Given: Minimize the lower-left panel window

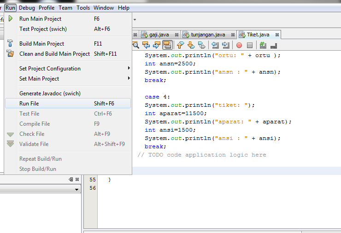Looking at the screenshot, I should tap(71, 179).
